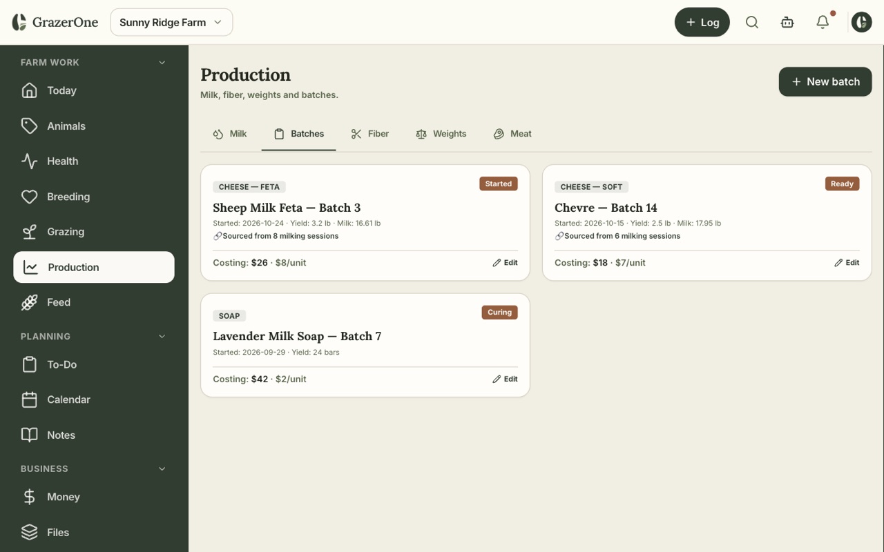This screenshot has height=552, width=884.
Task: Click the Feed wheat icon
Action: (29, 302)
